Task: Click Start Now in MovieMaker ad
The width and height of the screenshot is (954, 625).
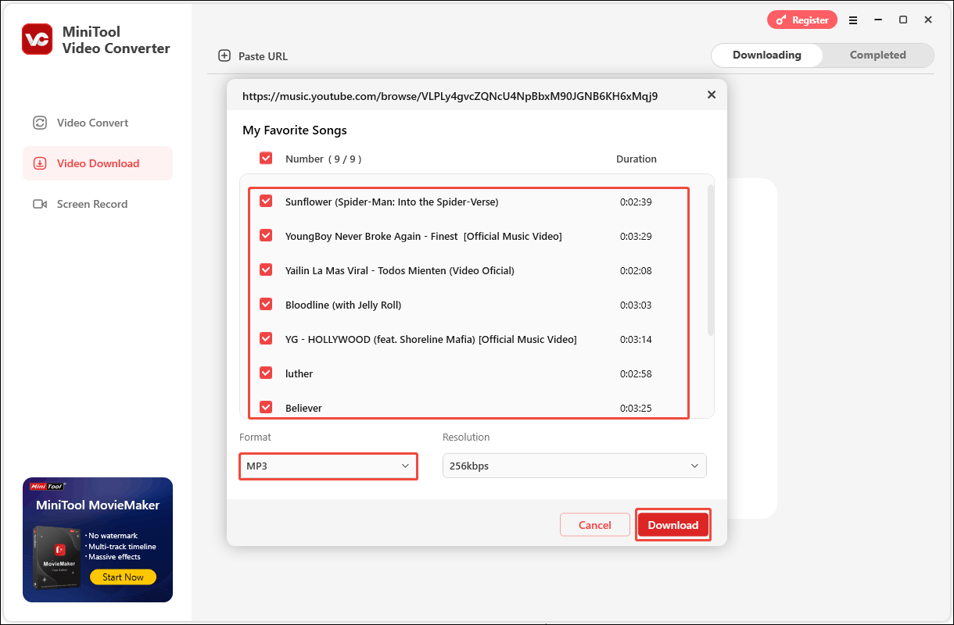Action: coord(124,577)
